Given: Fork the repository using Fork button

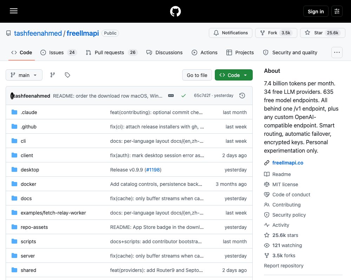Looking at the screenshot, I should point(276,33).
